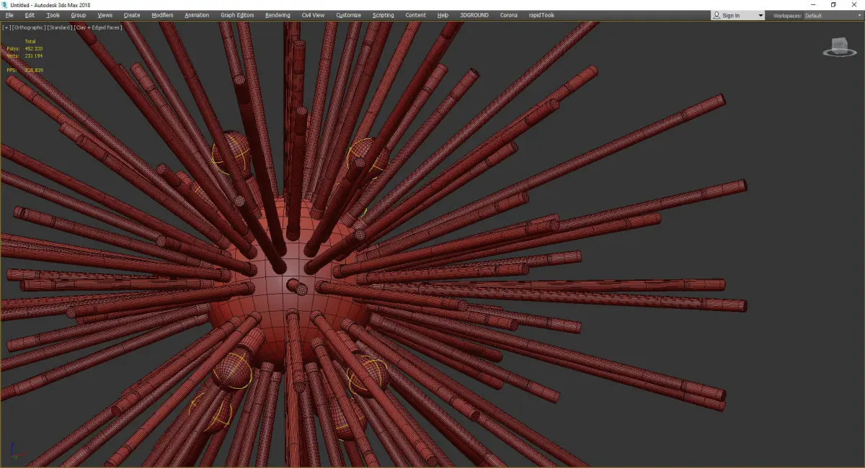Minimize the 3ds Max window
865x468 pixels.
(814, 4)
